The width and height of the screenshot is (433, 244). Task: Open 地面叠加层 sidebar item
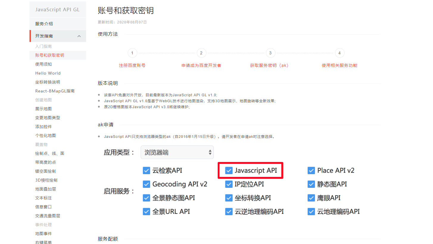(46, 189)
